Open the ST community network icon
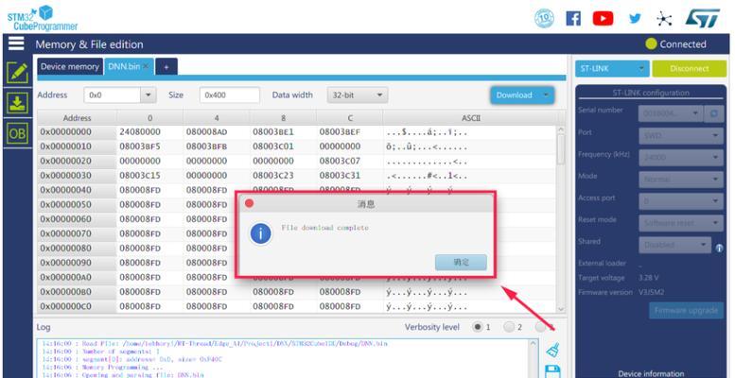Image resolution: width=735 pixels, height=378 pixels. click(664, 19)
